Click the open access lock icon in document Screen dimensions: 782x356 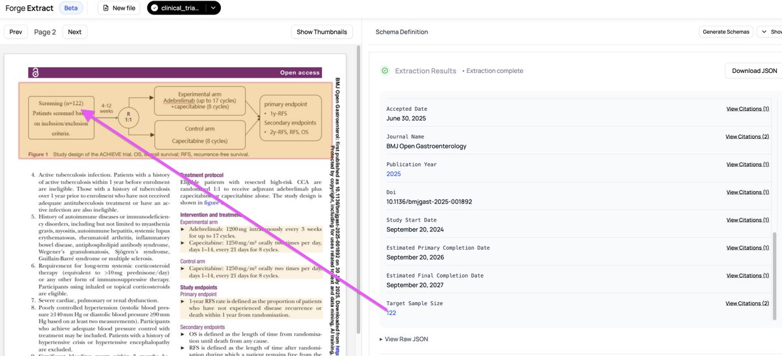point(35,73)
